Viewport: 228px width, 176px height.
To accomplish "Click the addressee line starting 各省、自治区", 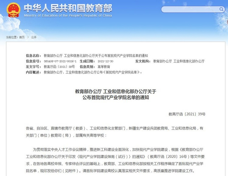I will [x=115, y=129].
